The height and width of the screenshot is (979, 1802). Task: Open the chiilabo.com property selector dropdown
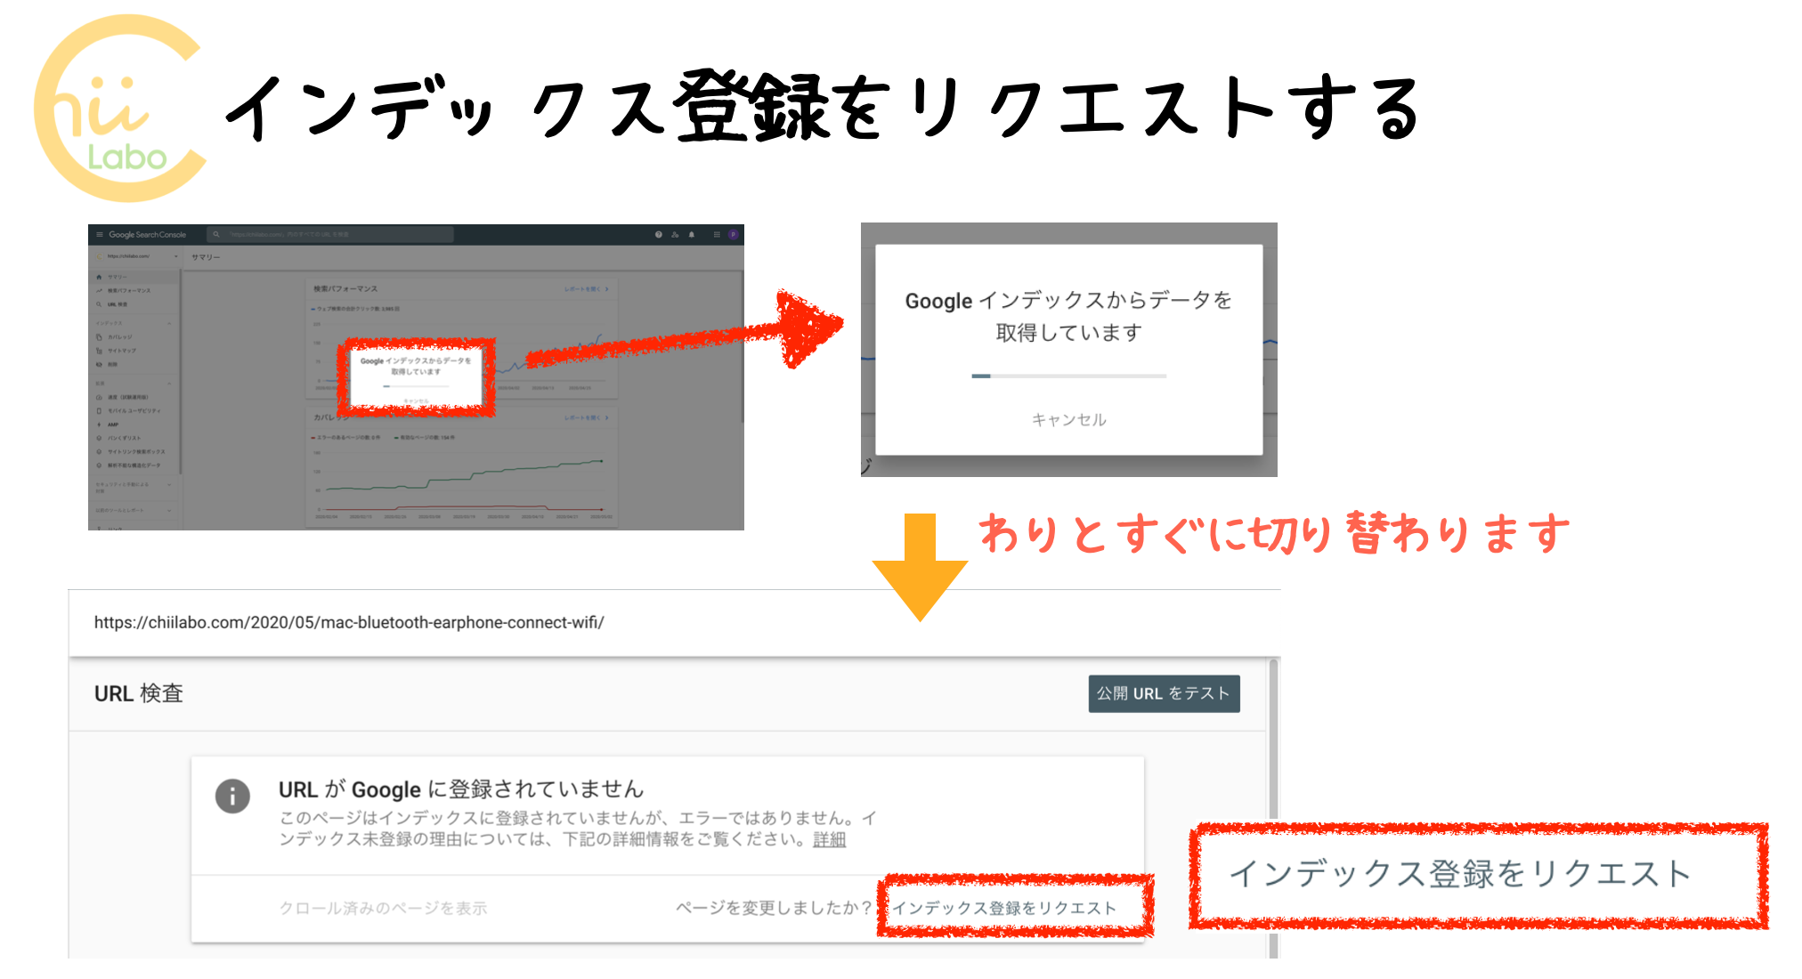click(x=136, y=255)
